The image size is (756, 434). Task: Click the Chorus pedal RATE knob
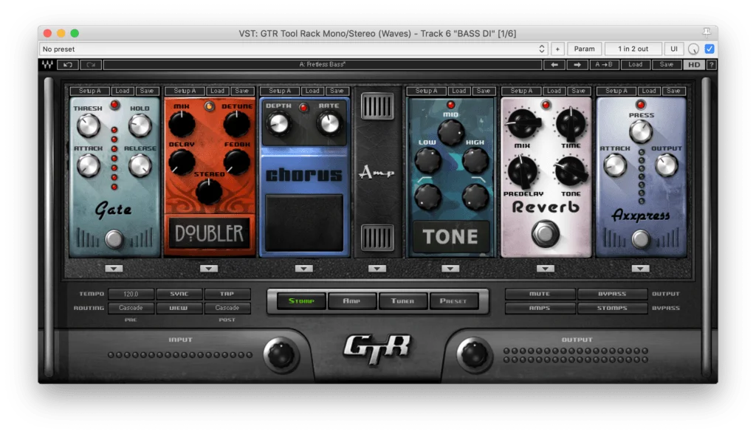329,123
